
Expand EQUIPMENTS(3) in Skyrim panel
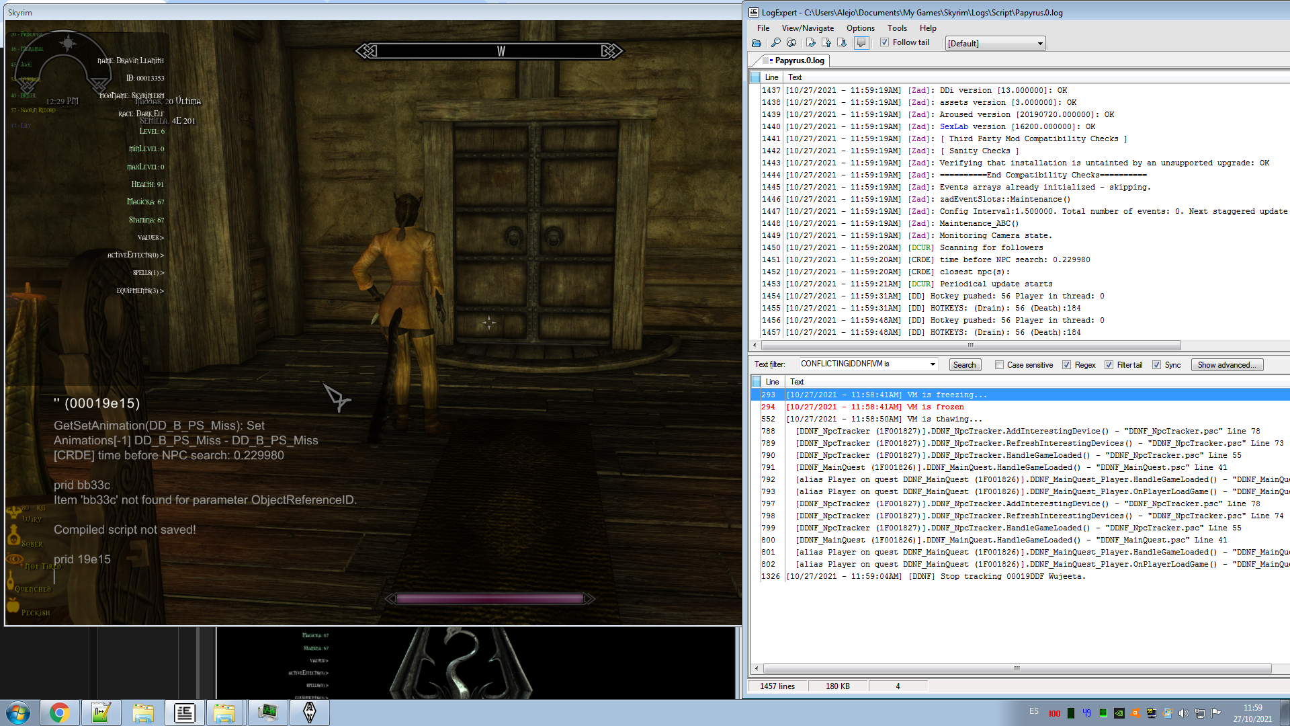tap(140, 291)
